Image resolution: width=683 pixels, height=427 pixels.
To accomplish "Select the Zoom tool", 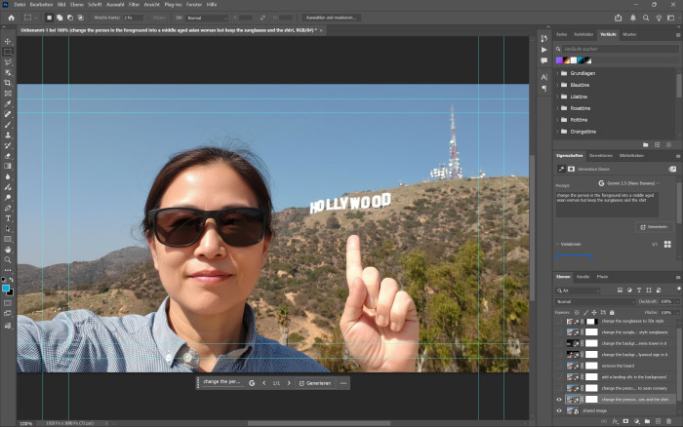I will click(8, 260).
